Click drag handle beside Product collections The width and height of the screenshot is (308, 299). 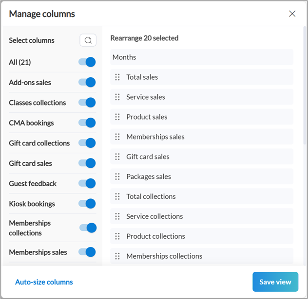[117, 237]
